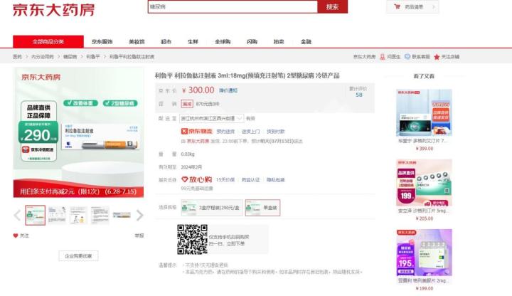The width and height of the screenshot is (512, 296).
Task: Click the 华堂宁 product title link
Action: (x=423, y=141)
